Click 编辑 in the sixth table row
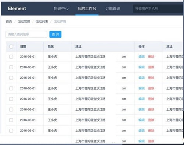184x145 pixels. pyautogui.click(x=142, y=109)
